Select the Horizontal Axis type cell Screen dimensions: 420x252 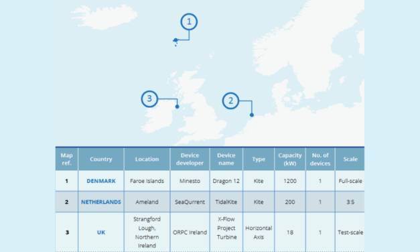pyautogui.click(x=259, y=232)
